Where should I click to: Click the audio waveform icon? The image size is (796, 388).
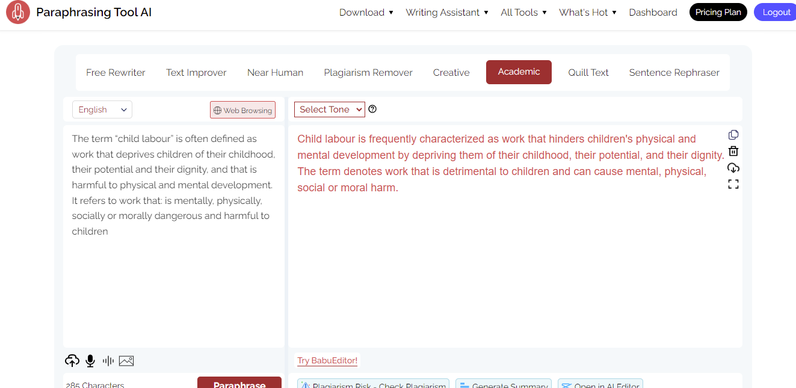click(108, 361)
